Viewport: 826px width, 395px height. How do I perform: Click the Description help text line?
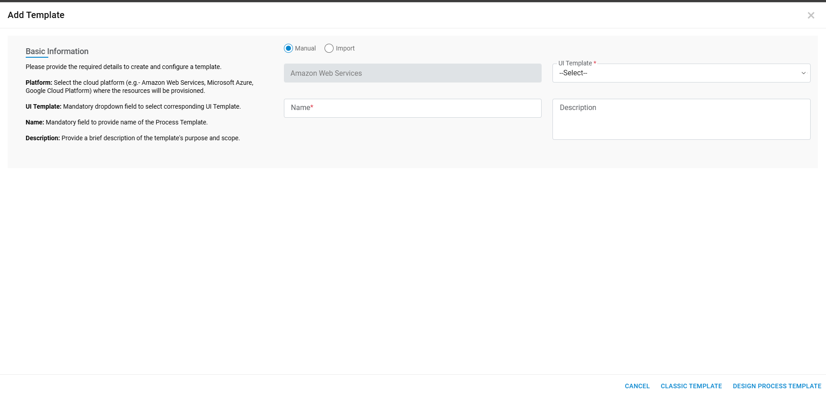point(132,138)
